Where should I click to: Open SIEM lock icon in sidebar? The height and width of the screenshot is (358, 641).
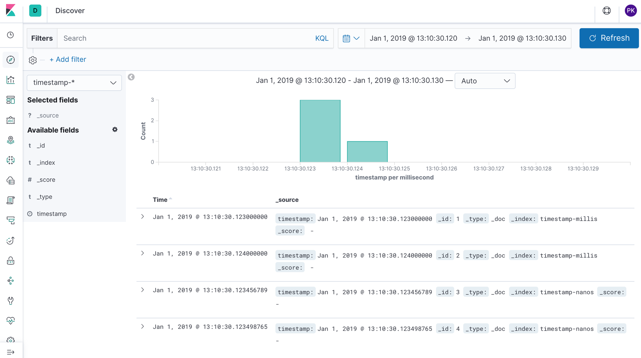[11, 260]
